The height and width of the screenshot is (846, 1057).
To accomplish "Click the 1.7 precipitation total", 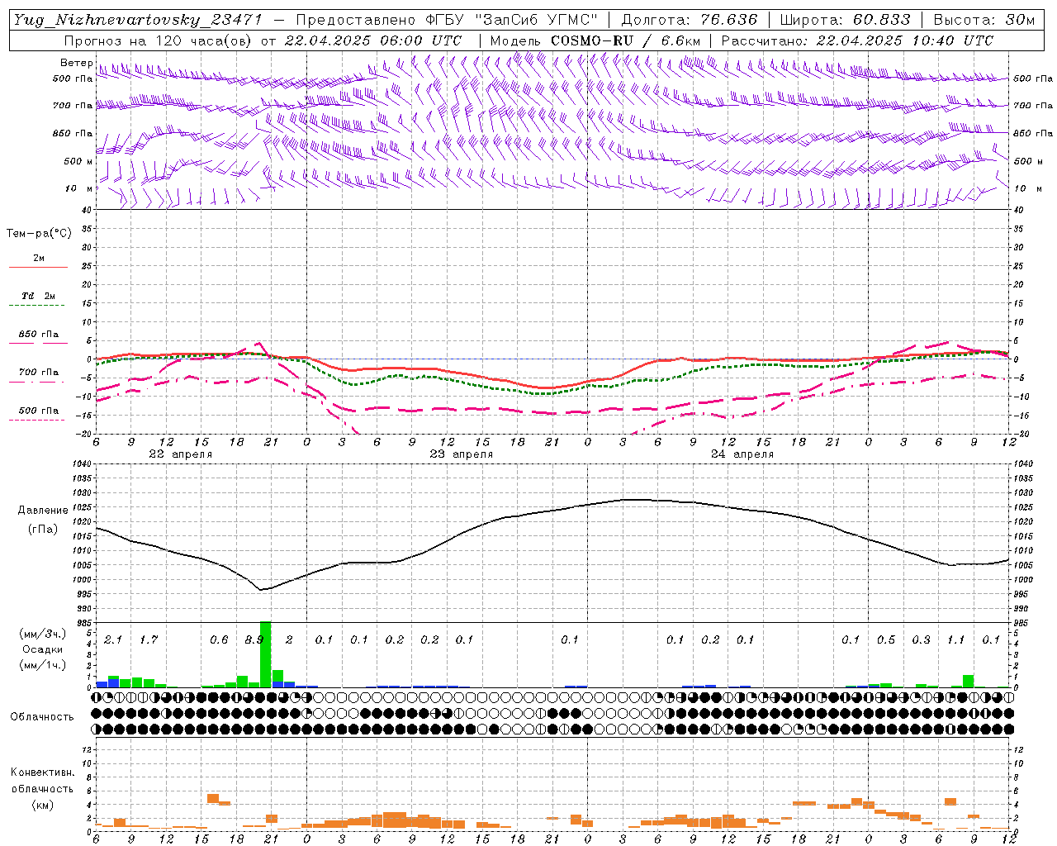I will click(x=149, y=639).
